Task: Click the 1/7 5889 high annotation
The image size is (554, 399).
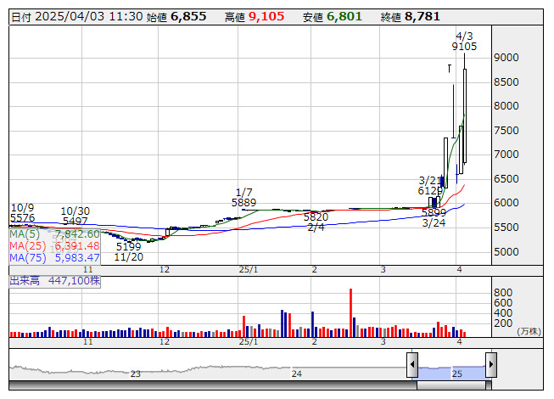Action: (x=243, y=197)
